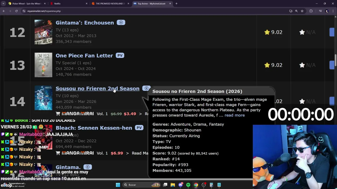337x189 pixels.
Task: Open the Calculator from the taskbar
Action: coord(211,185)
